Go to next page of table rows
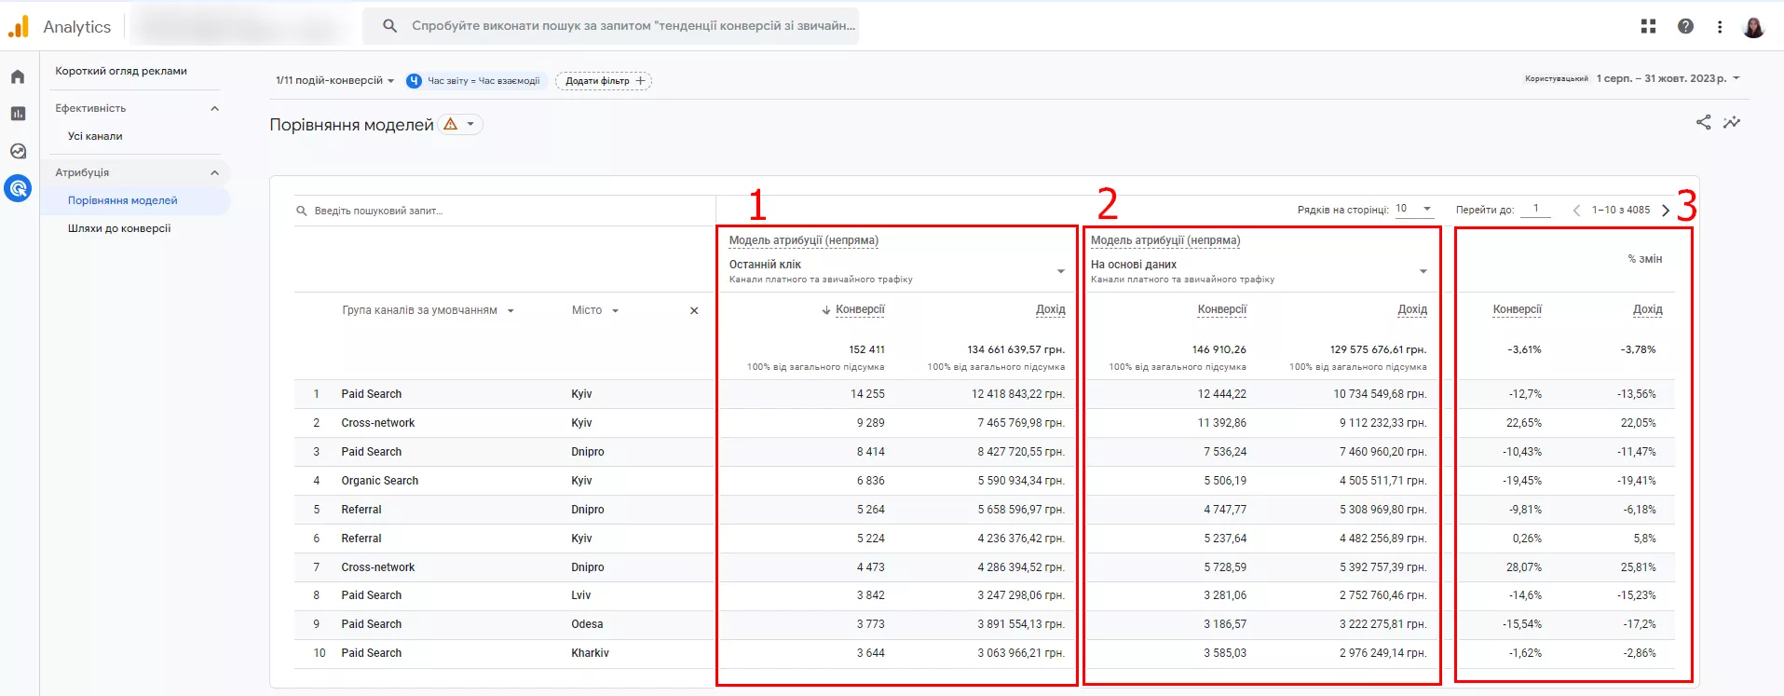Screen dimensions: 1784x696 (x=1666, y=211)
